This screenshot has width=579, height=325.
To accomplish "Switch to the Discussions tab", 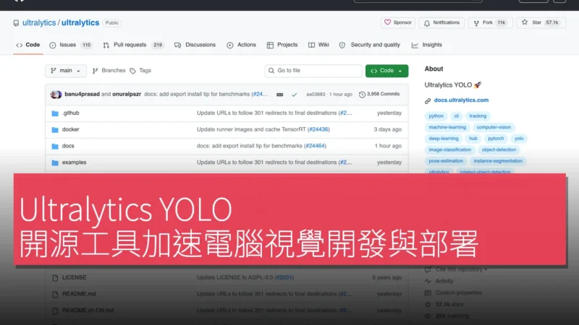I will 195,45.
